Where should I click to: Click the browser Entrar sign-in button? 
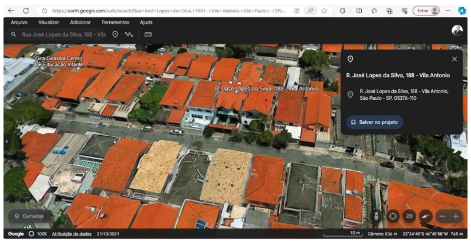point(426,11)
